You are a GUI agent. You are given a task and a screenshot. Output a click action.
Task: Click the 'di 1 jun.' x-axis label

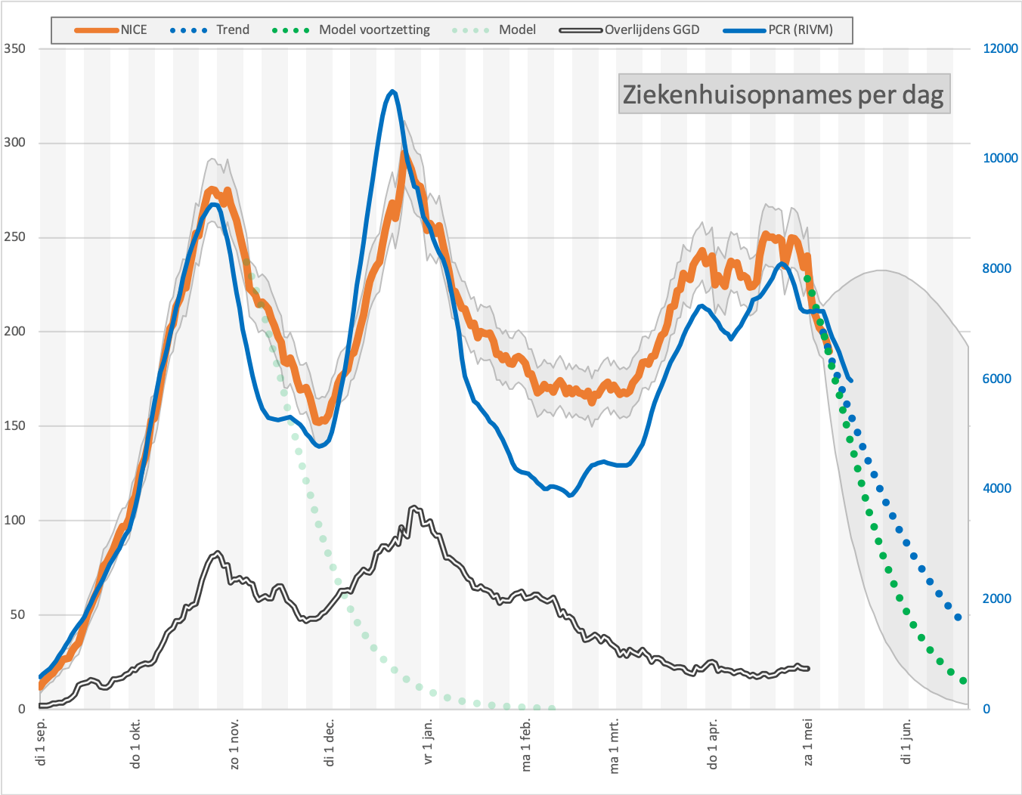(906, 741)
